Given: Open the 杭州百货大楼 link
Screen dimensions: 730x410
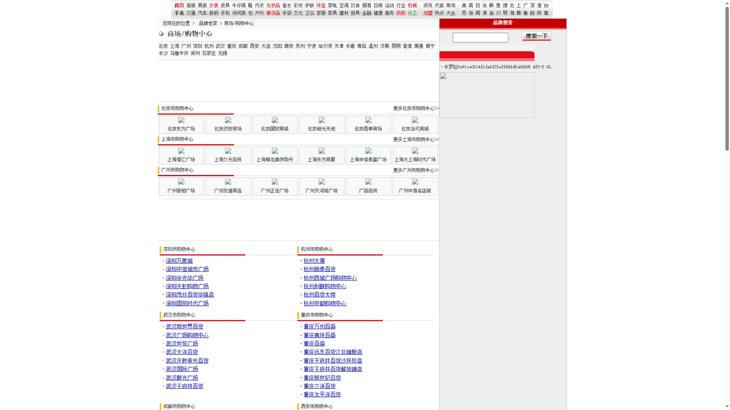Looking at the screenshot, I should pos(320,295).
